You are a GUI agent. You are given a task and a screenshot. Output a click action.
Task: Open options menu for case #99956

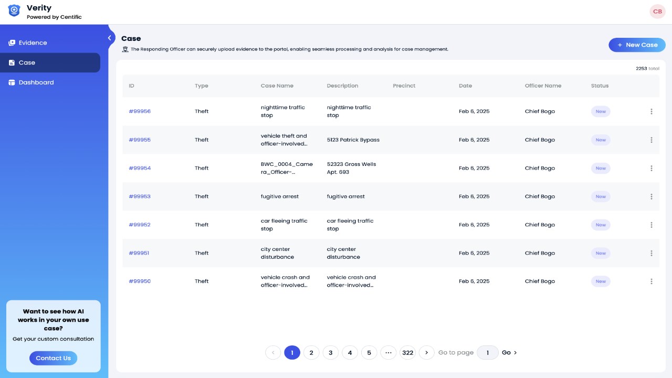(x=652, y=111)
